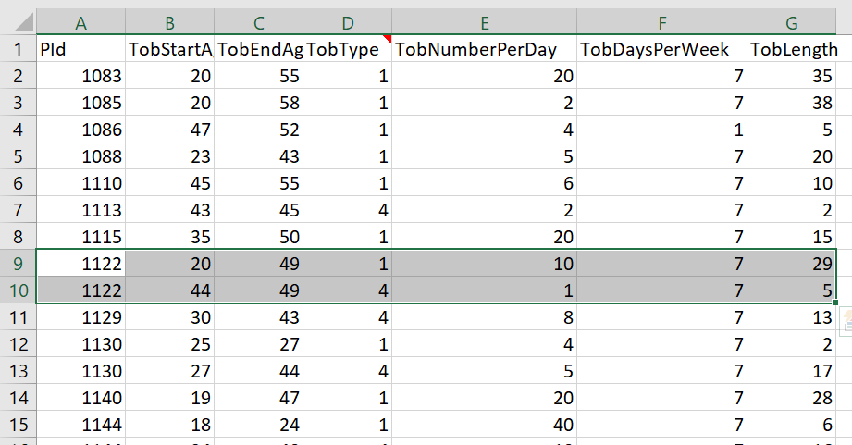This screenshot has height=445, width=852.
Task: Select the cell containing PId 1144
Action: [x=80, y=423]
